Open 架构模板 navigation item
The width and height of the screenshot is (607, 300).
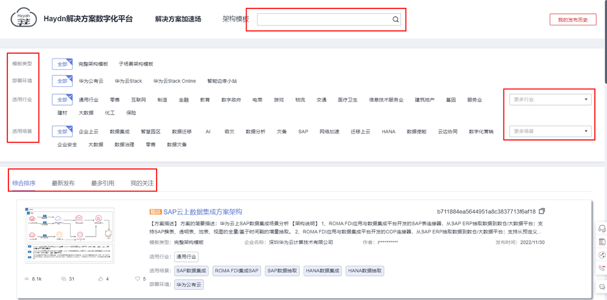[x=236, y=19]
